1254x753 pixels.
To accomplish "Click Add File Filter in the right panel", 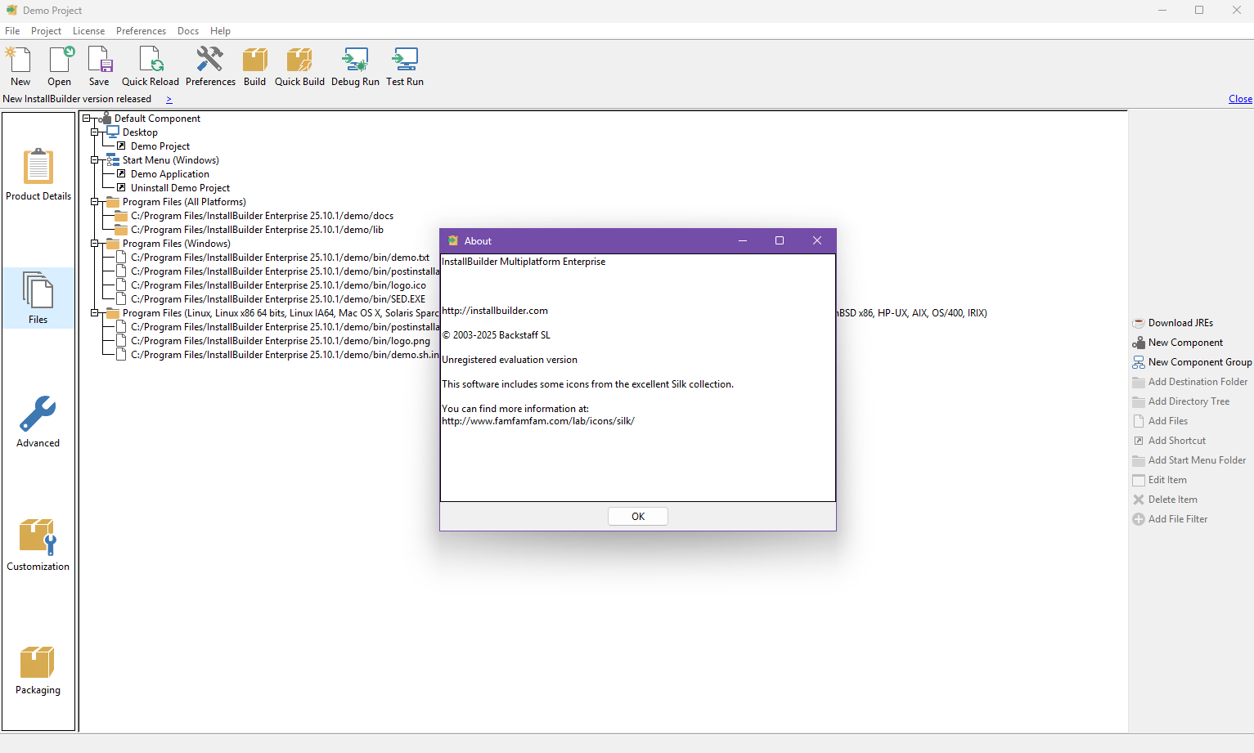I will pos(1170,519).
